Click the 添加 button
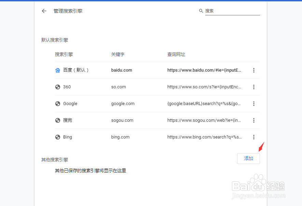 point(248,159)
